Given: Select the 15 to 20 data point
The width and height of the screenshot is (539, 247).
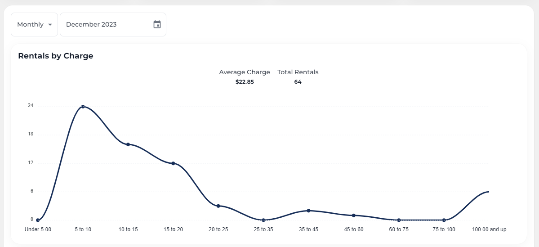Looking at the screenshot, I should coord(173,163).
